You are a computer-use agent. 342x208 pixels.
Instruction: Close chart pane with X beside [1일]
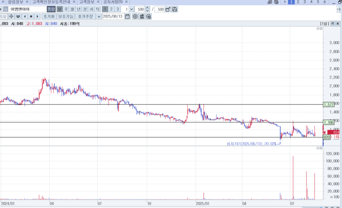[338, 24]
